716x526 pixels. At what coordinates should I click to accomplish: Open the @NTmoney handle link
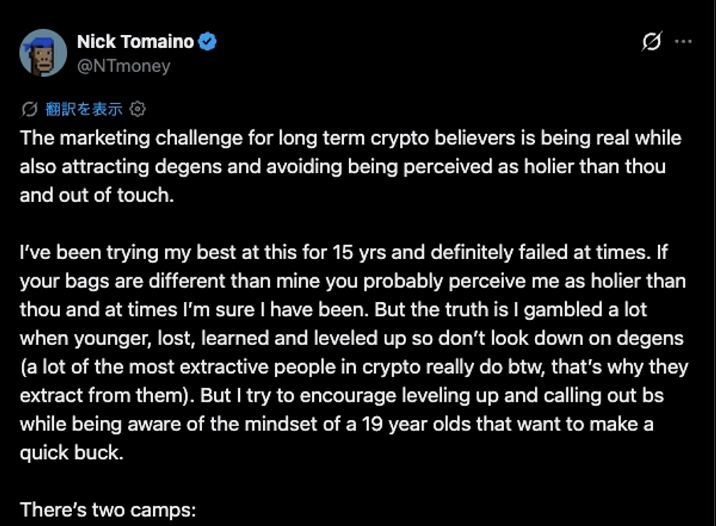click(x=124, y=66)
